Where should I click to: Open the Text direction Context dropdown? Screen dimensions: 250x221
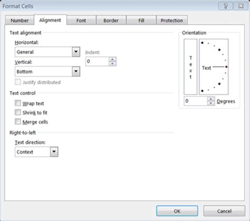pyautogui.click(x=54, y=152)
